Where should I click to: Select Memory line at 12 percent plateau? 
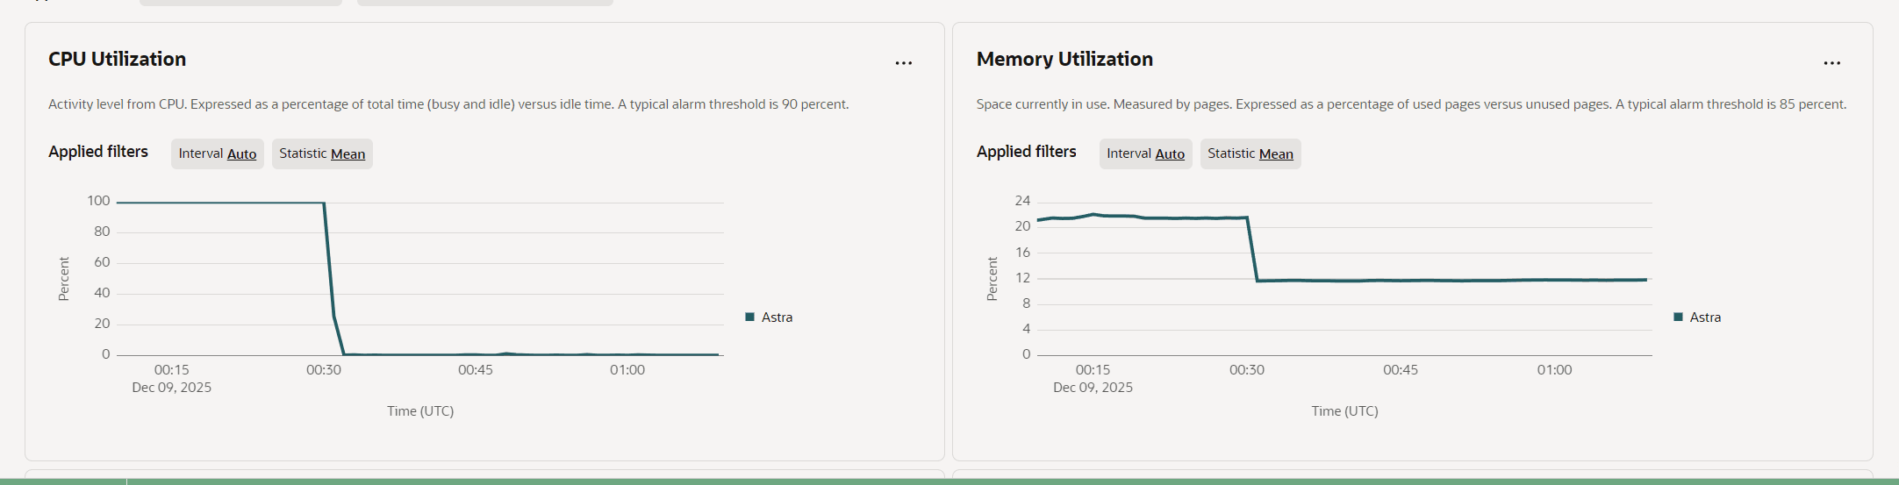point(1448,280)
